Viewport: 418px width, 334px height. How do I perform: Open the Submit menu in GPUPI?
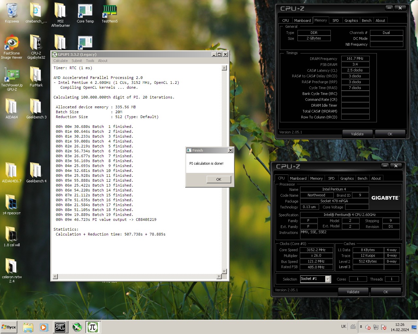coord(77,61)
